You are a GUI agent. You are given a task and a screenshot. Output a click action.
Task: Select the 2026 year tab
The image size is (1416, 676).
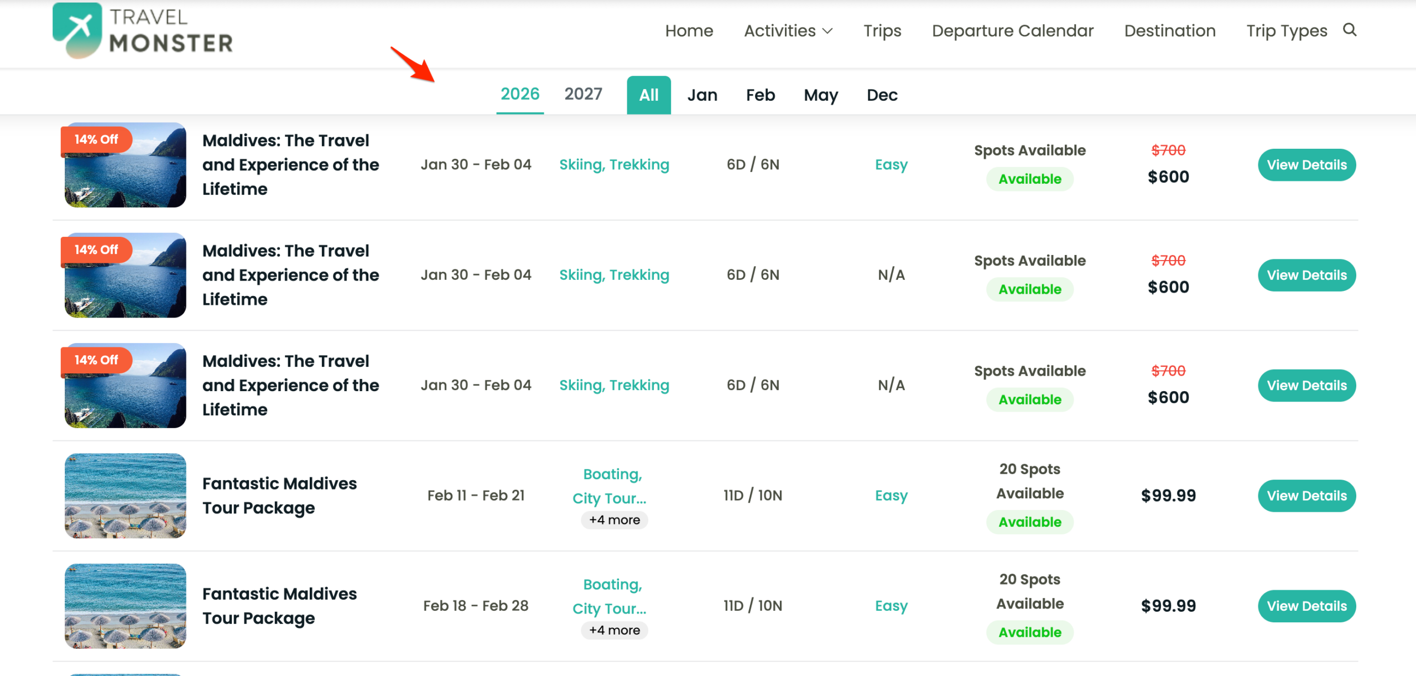(519, 94)
